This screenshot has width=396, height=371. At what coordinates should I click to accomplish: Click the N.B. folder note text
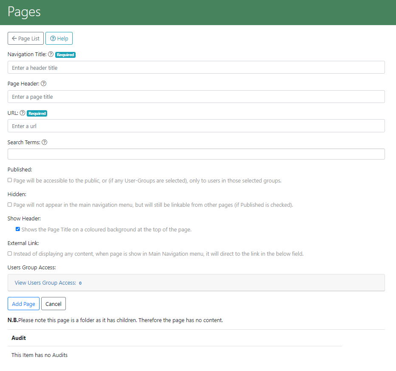(x=115, y=320)
